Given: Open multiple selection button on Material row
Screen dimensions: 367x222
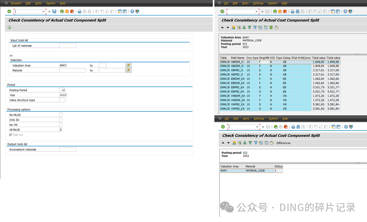Looking at the screenshot, I should pyautogui.click(x=129, y=70).
